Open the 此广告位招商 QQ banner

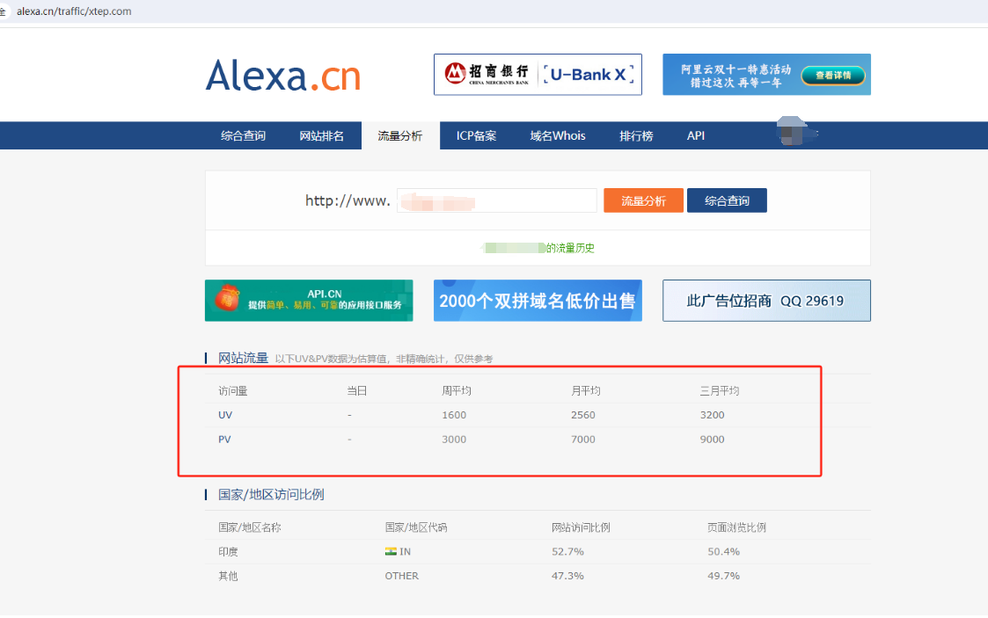tap(766, 300)
